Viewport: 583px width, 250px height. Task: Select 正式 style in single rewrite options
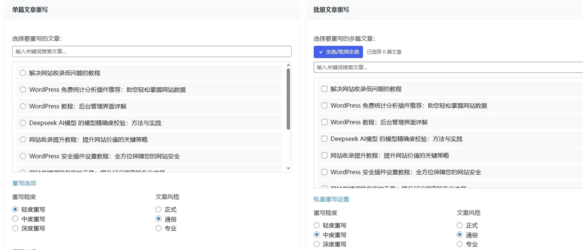(158, 209)
